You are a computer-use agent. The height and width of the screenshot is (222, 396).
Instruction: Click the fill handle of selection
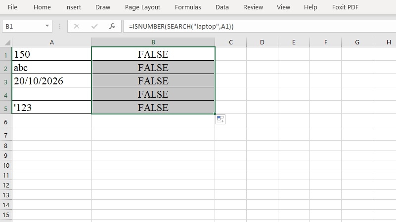pos(215,114)
